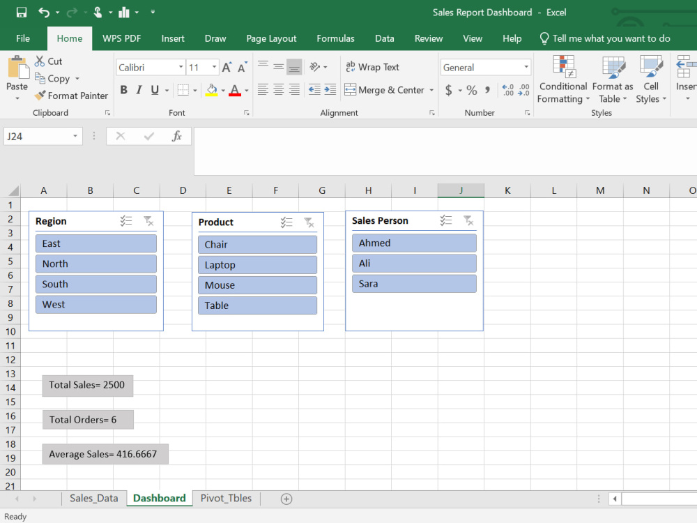Increase font size with large A
The height and width of the screenshot is (523, 697).
227,68
